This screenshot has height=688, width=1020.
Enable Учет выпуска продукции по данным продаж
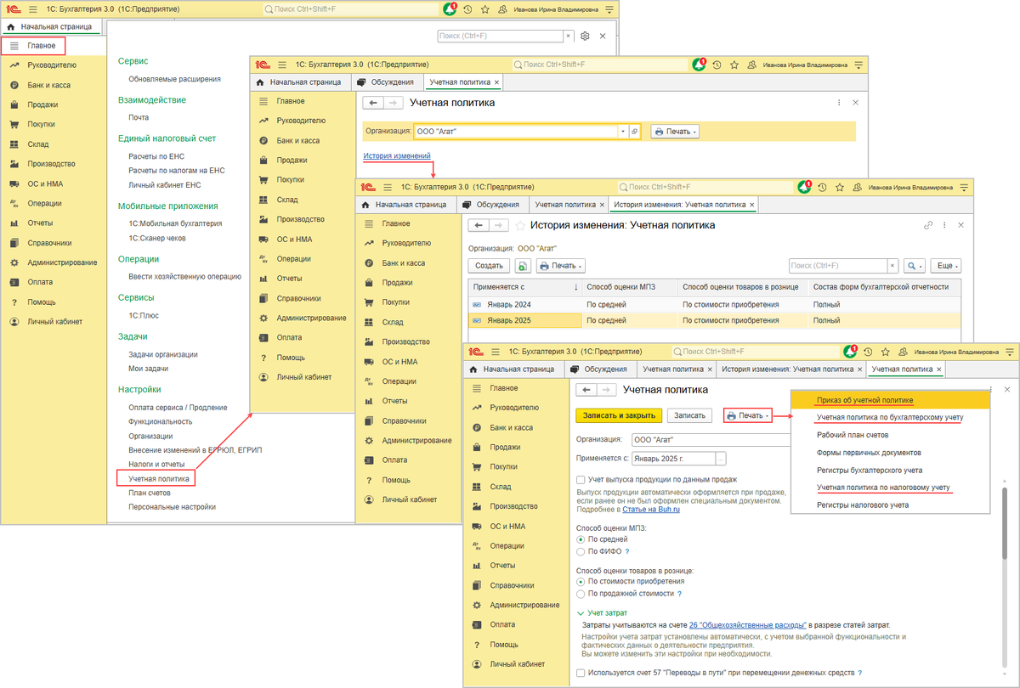click(581, 480)
